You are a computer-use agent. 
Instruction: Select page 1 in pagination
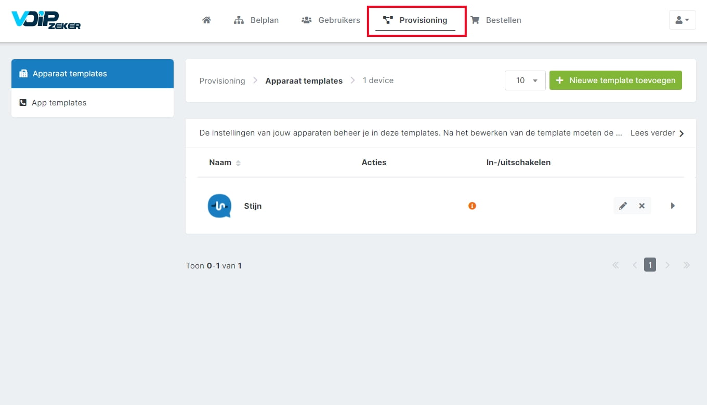(650, 265)
